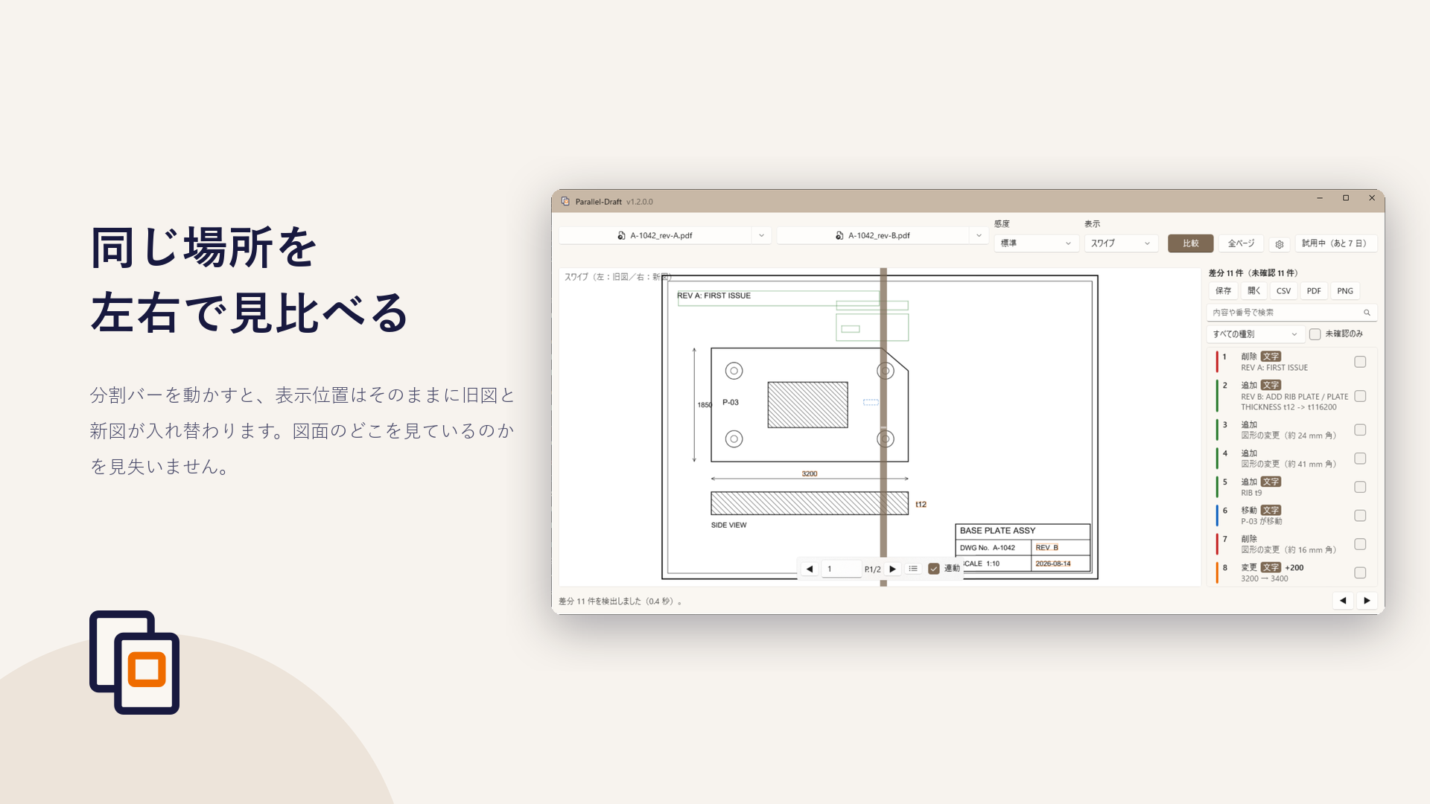Viewport: 1430px width, 804px height.
Task: Export the differences as PNG
Action: (1345, 291)
